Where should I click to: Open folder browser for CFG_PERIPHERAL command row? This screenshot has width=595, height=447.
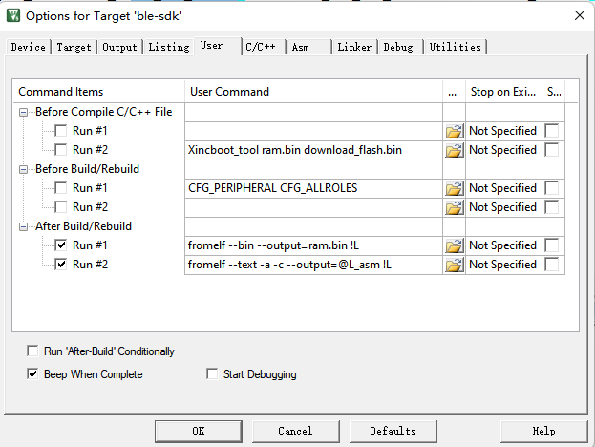[454, 188]
